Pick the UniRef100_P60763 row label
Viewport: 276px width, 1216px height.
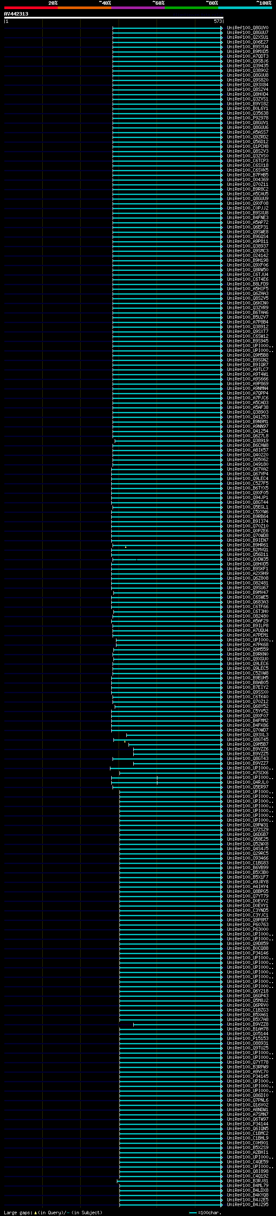tap(248, 924)
